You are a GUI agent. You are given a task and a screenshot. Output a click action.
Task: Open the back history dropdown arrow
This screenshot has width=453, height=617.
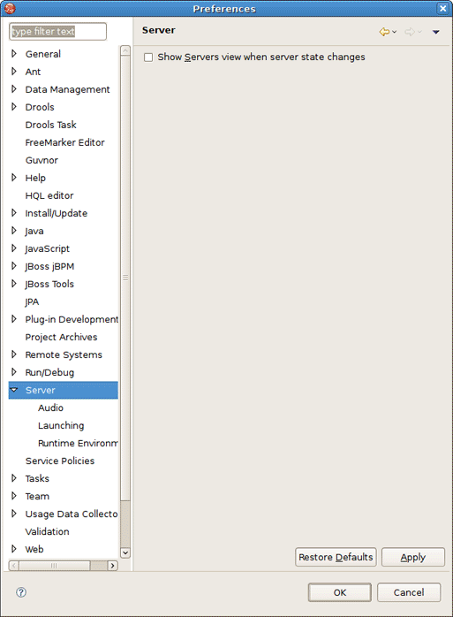tap(395, 32)
